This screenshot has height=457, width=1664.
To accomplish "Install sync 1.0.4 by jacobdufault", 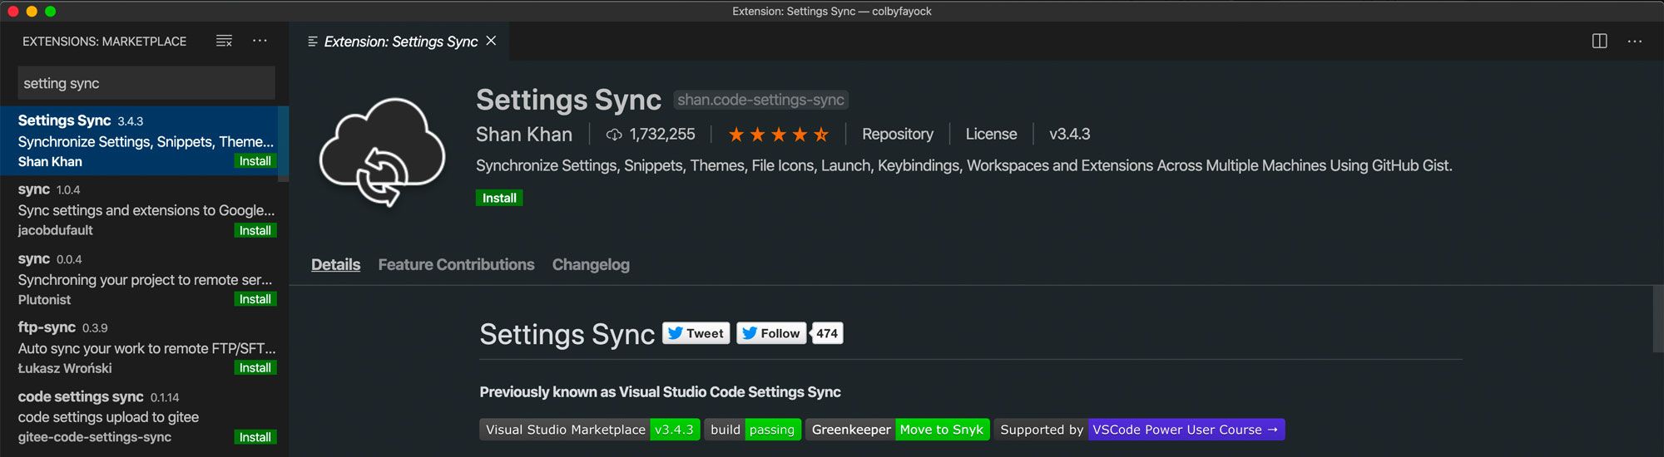I will [255, 230].
